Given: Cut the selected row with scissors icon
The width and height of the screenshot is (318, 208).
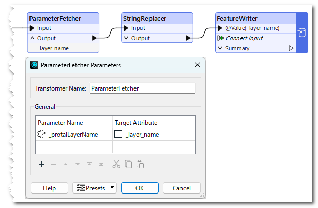Looking at the screenshot, I should [x=116, y=164].
